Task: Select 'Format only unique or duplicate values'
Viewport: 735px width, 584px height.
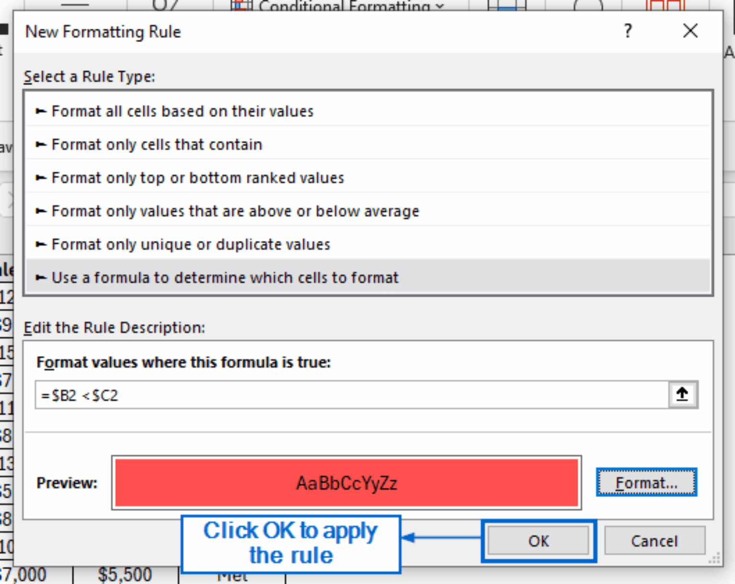Action: point(190,244)
